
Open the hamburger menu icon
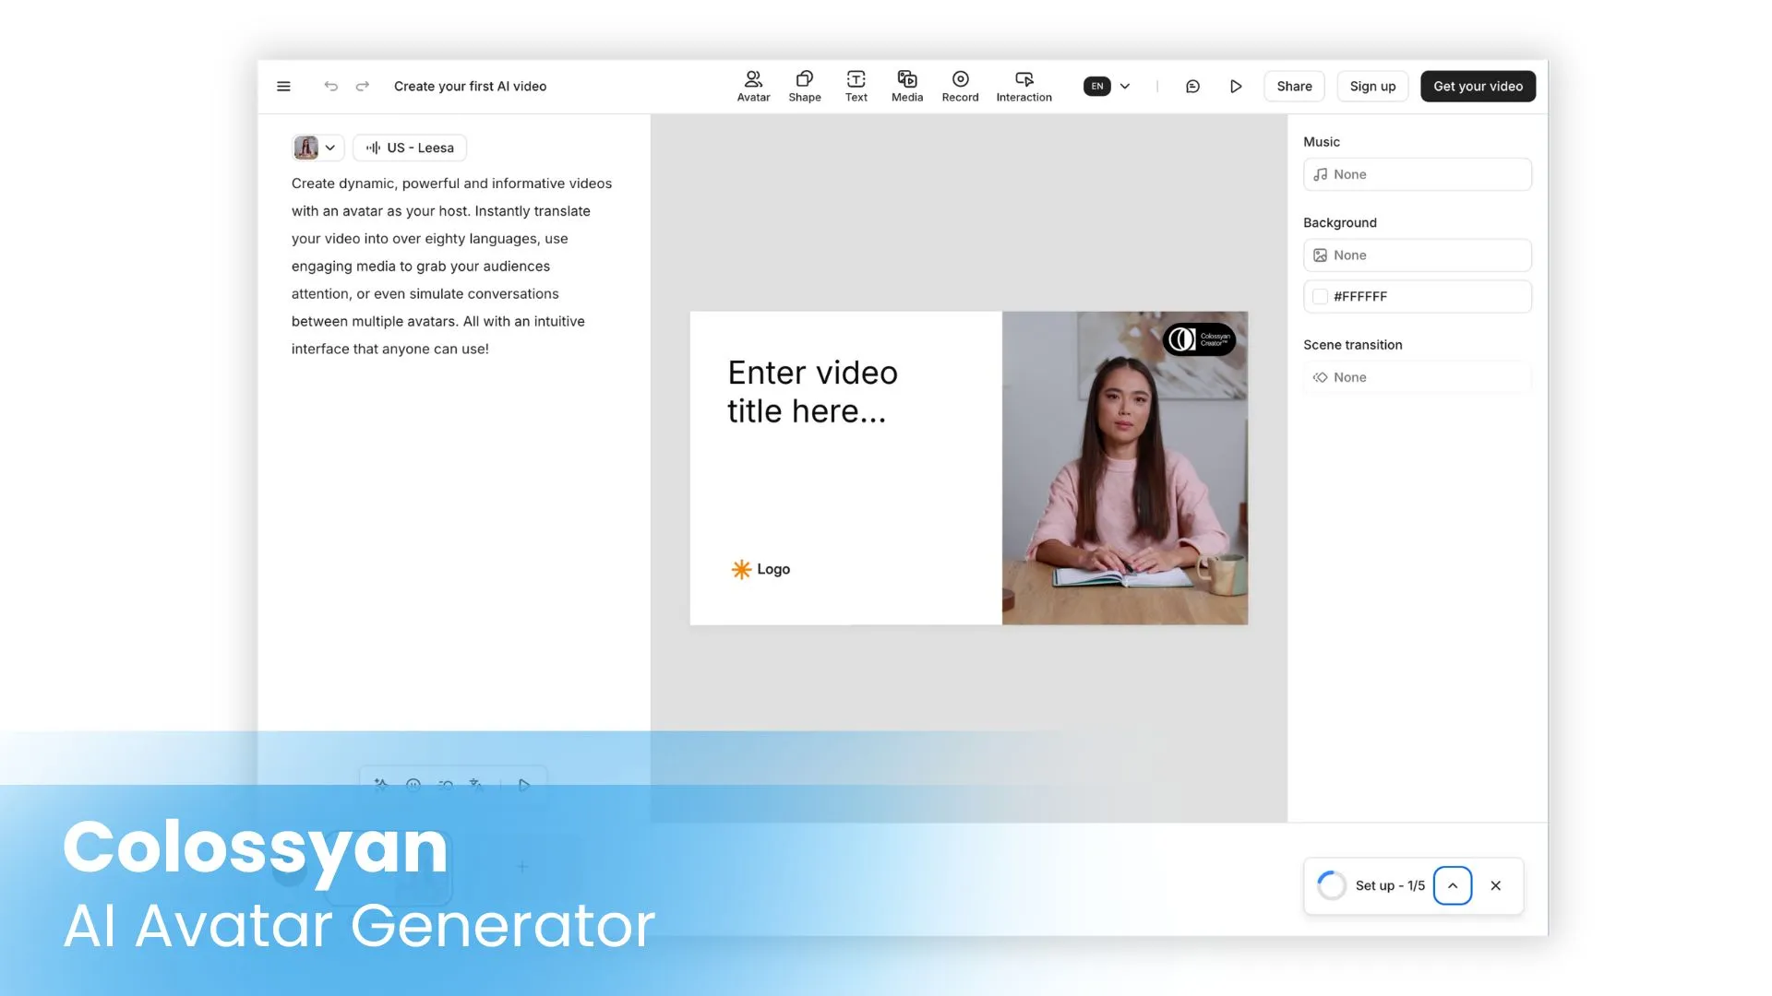(x=283, y=87)
